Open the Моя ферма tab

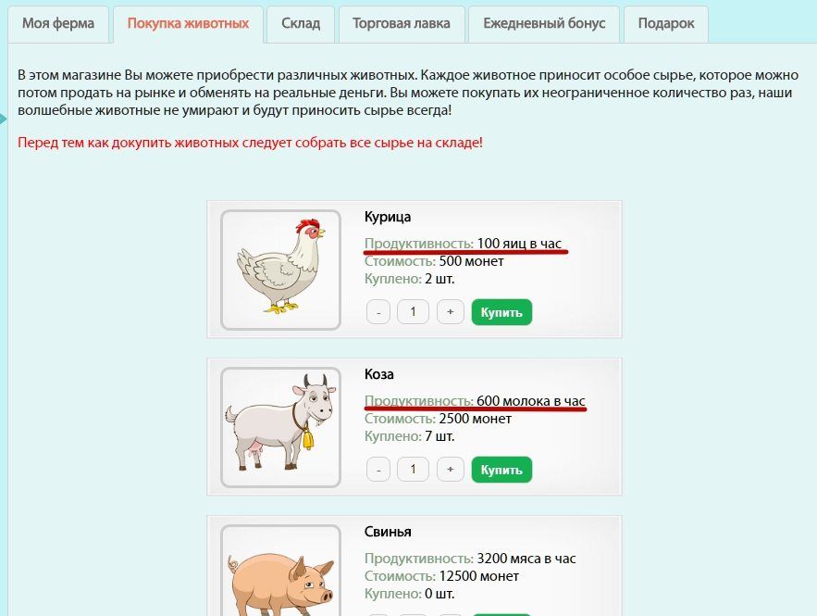[58, 24]
